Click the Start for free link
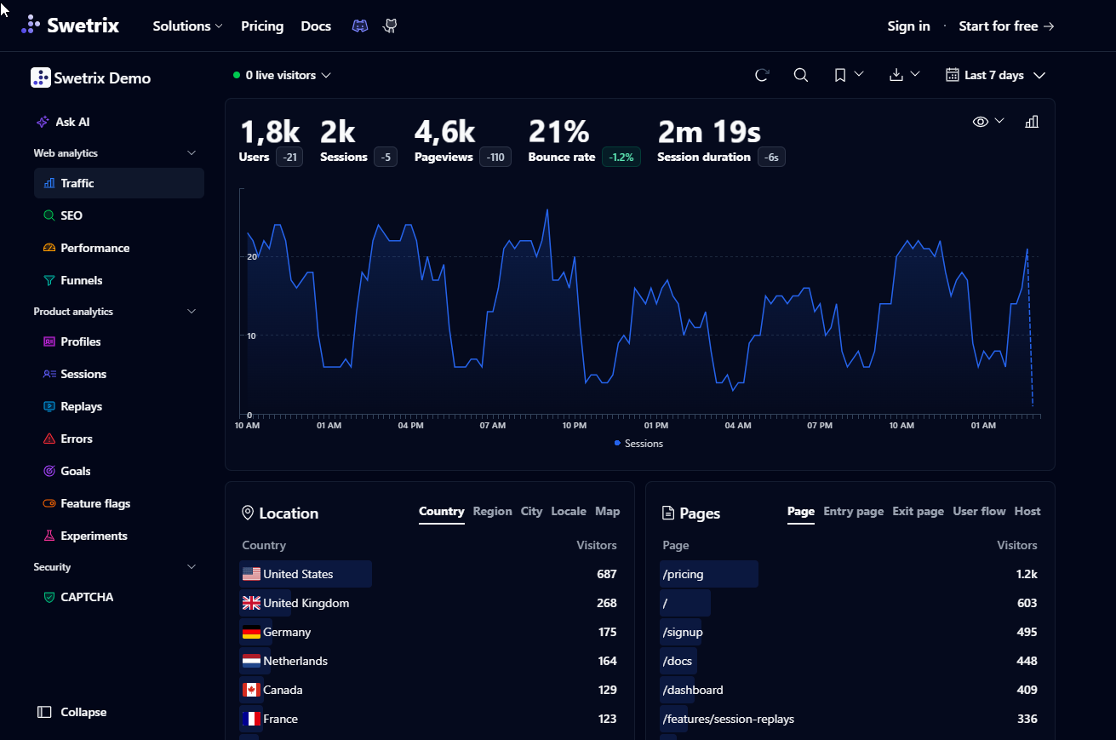Image resolution: width=1116 pixels, height=740 pixels. (x=1006, y=26)
